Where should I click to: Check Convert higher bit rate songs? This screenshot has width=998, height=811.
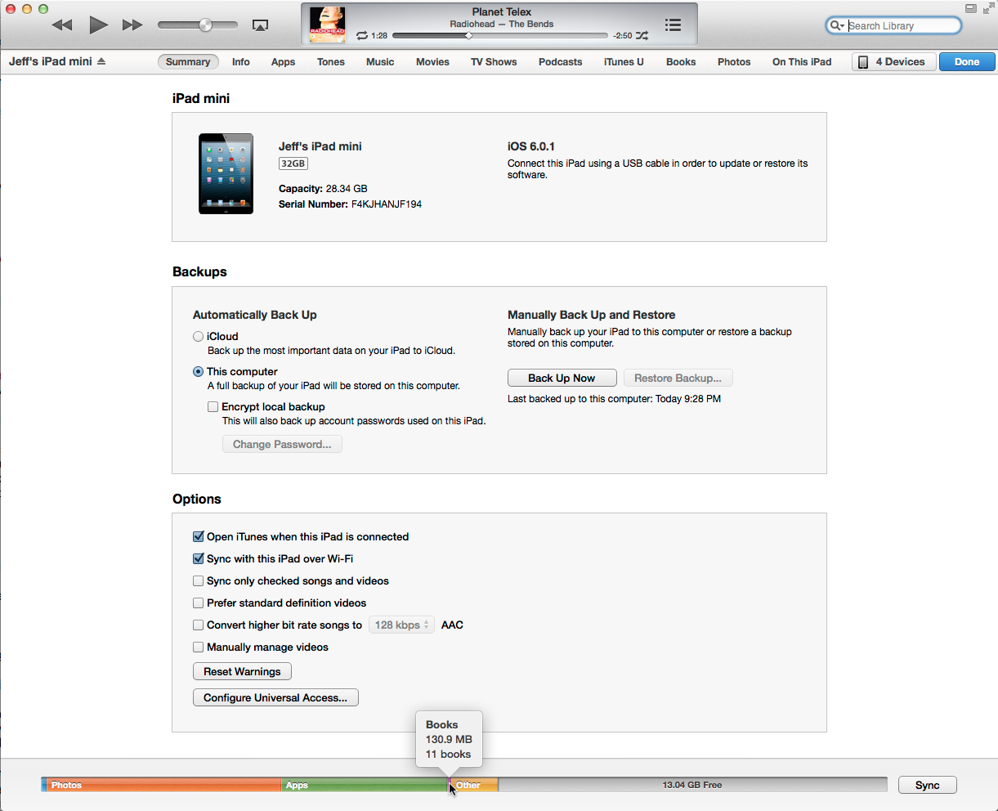click(x=198, y=625)
